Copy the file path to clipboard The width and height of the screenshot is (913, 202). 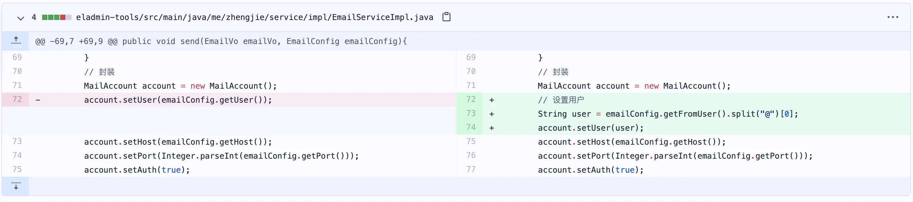tap(446, 17)
